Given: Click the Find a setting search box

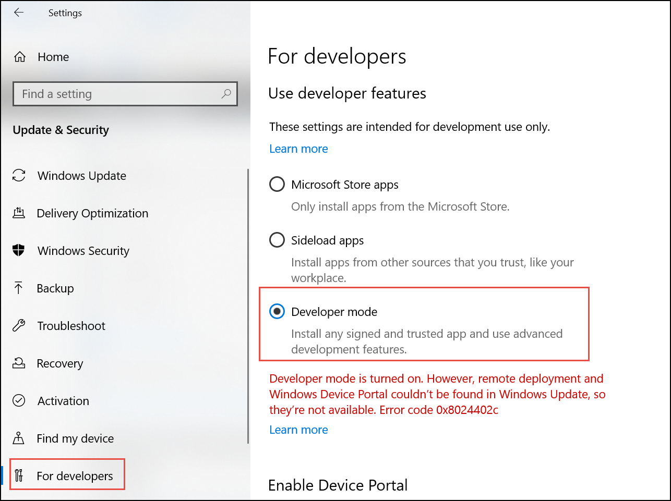Looking at the screenshot, I should coord(117,94).
